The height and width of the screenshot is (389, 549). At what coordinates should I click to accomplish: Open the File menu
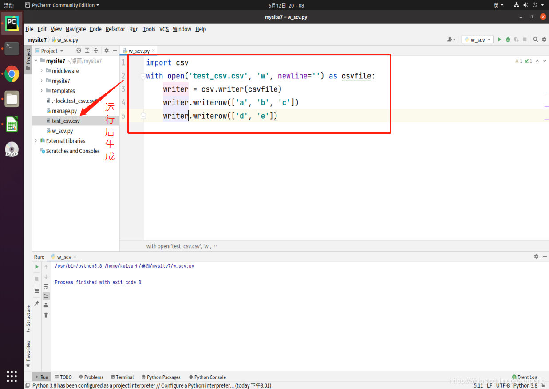(29, 29)
